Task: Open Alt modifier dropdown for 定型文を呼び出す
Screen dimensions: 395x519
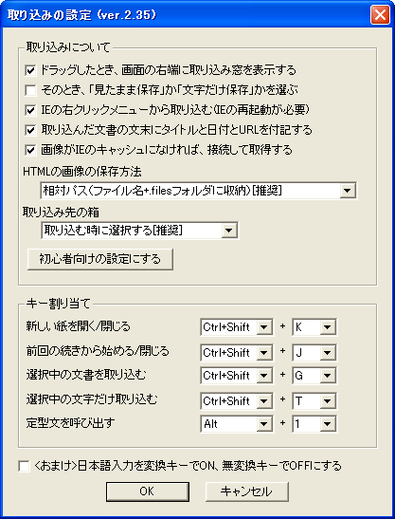Action: pyautogui.click(x=237, y=424)
